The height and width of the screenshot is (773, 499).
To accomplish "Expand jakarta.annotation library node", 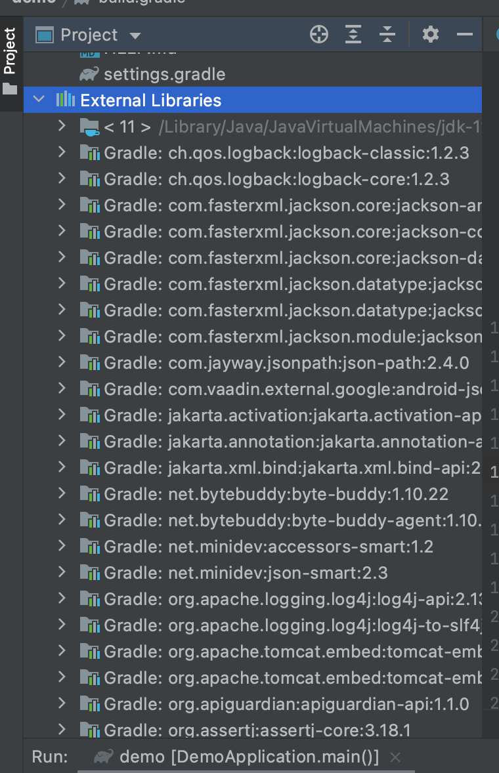I will pos(62,441).
